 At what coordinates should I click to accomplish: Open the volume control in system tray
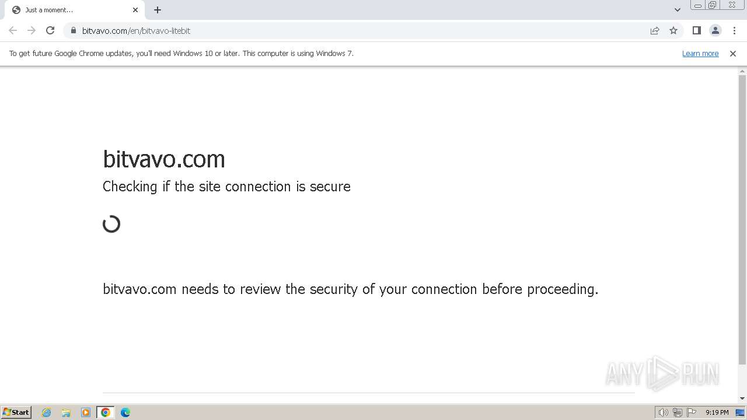(663, 412)
